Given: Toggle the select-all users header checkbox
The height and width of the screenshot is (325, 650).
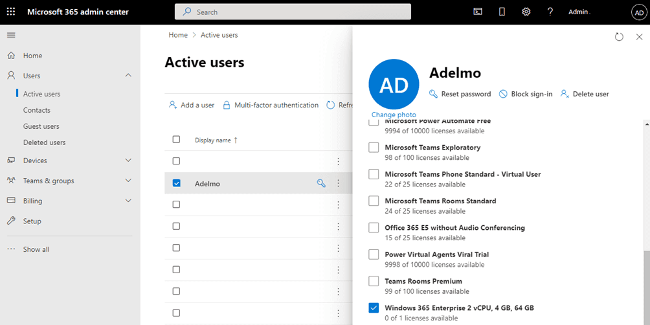Looking at the screenshot, I should click(176, 139).
